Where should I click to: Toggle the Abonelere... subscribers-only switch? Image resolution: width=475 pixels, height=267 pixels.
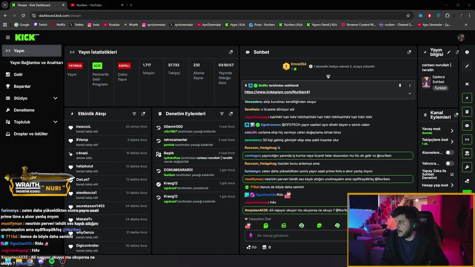click(449, 152)
